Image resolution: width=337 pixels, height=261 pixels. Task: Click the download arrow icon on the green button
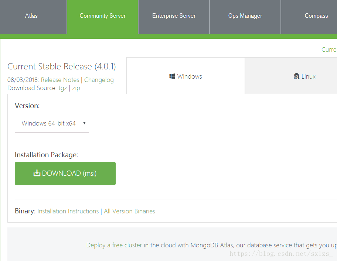click(x=37, y=173)
